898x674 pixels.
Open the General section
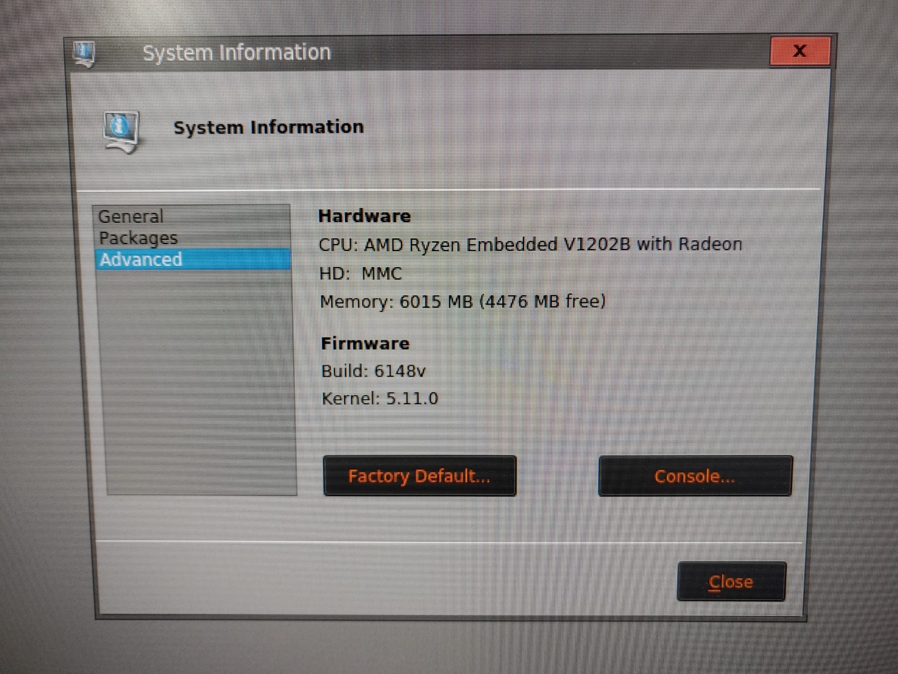click(x=193, y=217)
